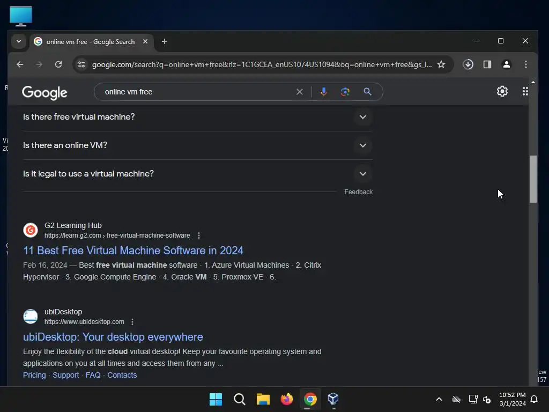Viewport: 549px width, 412px height.
Task: Open site information icon in address bar
Action: point(81,64)
